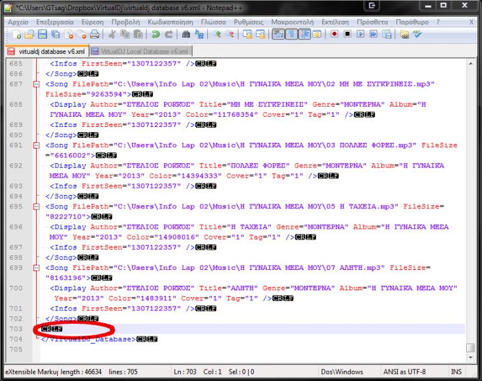Toggle Show All Characters pilcrow button
The height and width of the screenshot is (381, 482).
pos(291,34)
